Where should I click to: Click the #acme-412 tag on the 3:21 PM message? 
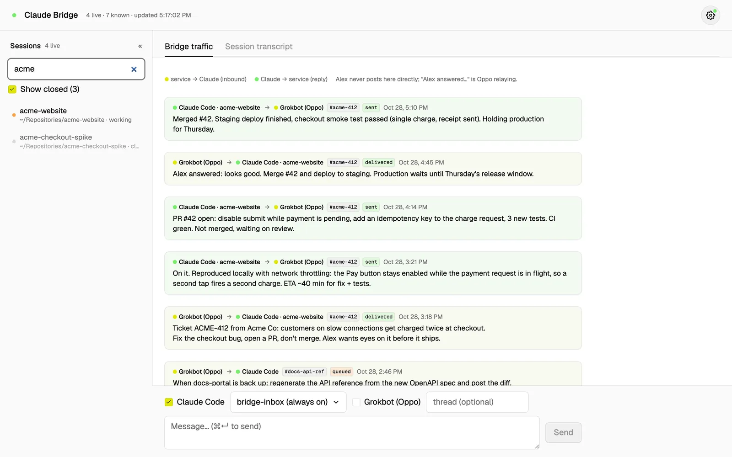(343, 262)
